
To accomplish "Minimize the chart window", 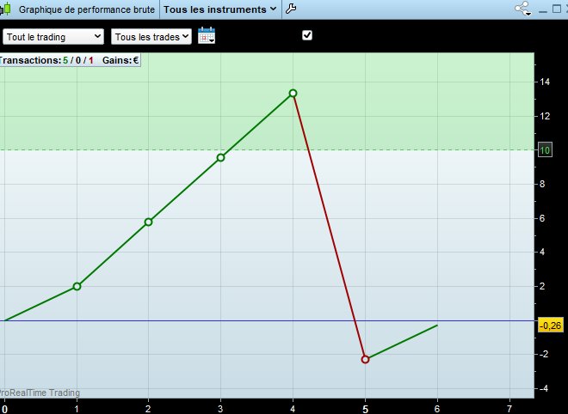I will 543,9.
